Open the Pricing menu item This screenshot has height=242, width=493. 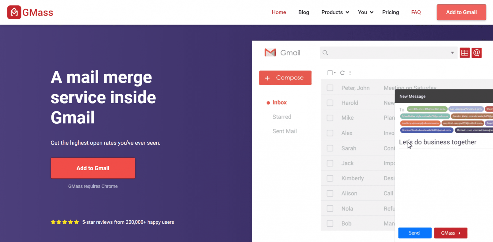(x=390, y=12)
